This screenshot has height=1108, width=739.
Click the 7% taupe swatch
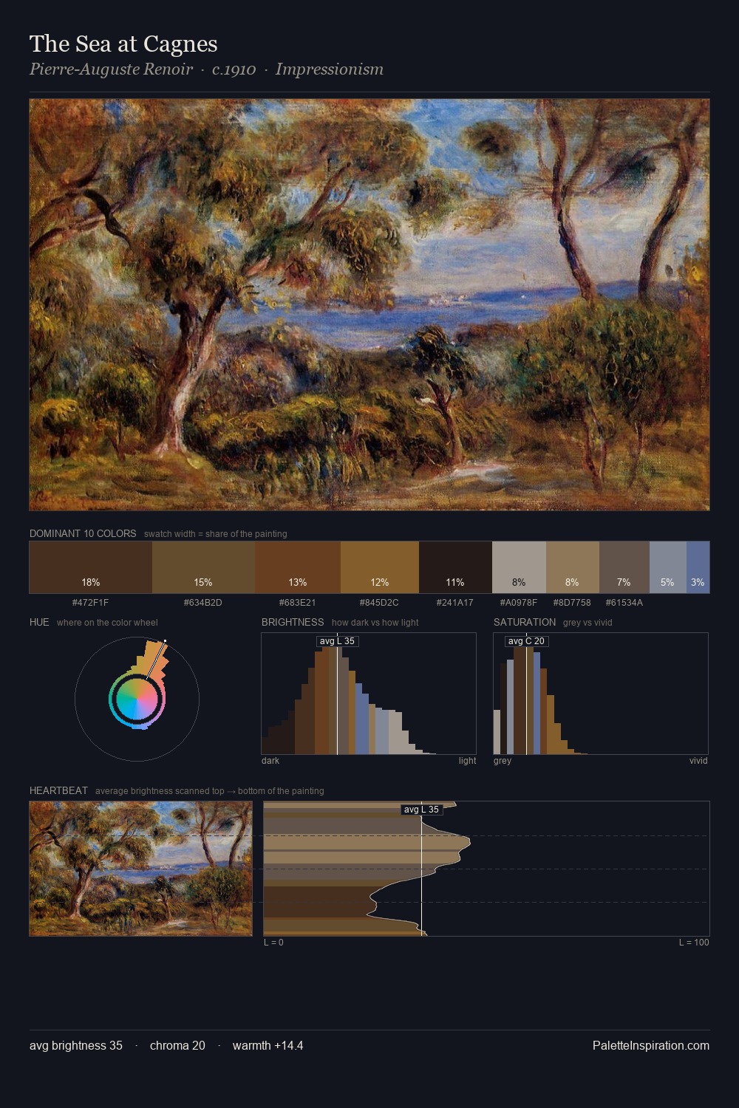[x=624, y=567]
